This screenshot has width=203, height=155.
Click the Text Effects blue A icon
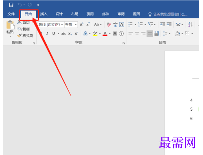[86, 34]
